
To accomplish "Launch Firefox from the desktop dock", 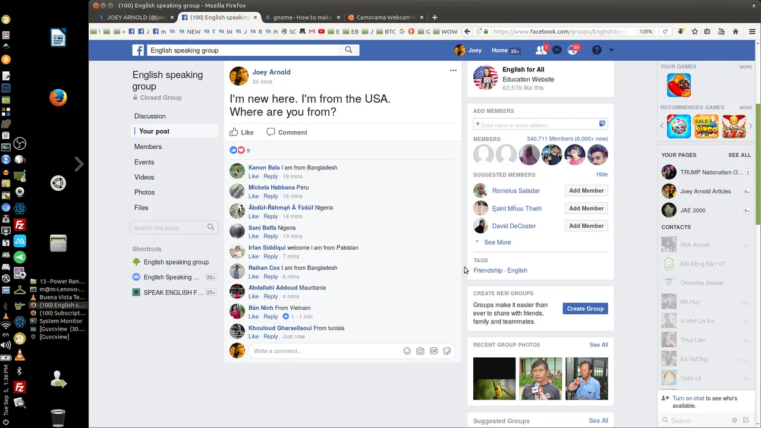I will 58,97.
